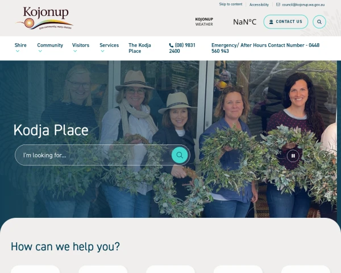Click the Kojonup logo
The image size is (341, 273).
point(44,18)
